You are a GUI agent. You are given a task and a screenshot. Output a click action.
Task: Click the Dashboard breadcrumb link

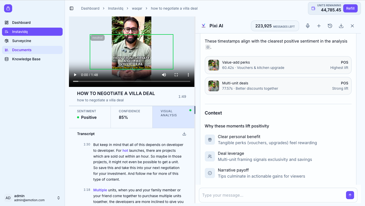(x=90, y=8)
